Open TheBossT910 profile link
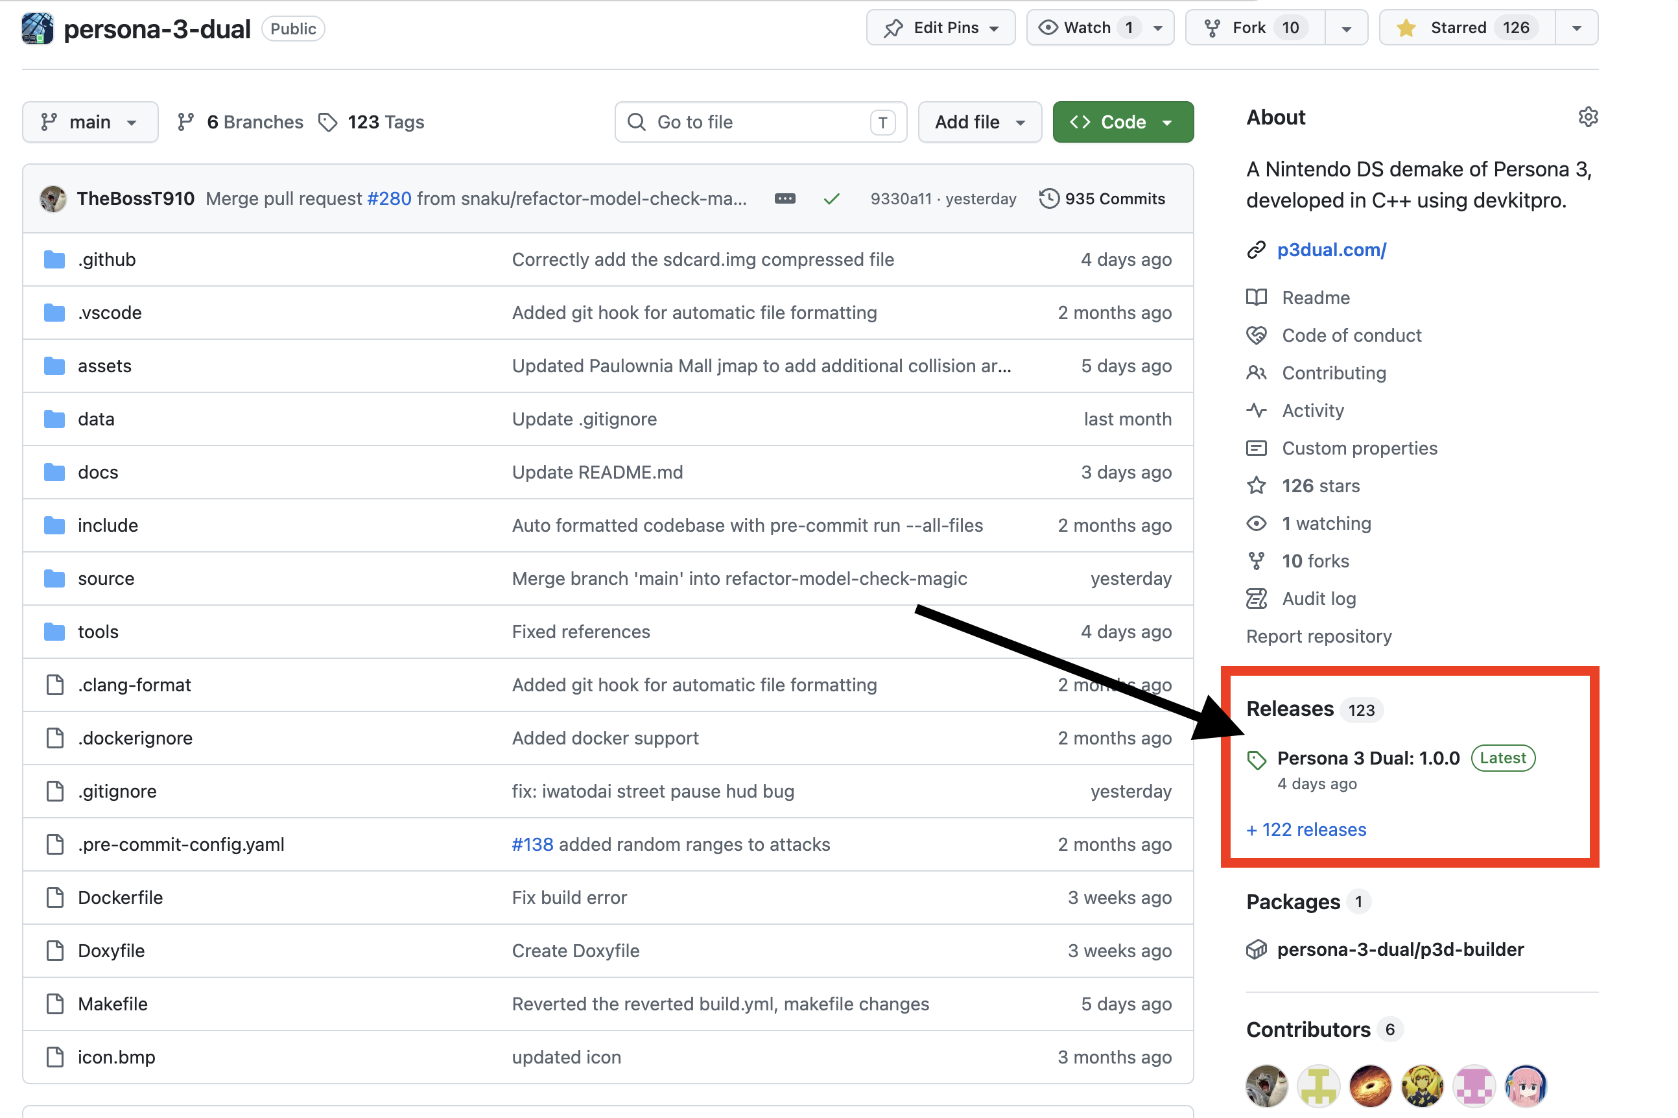 point(136,199)
